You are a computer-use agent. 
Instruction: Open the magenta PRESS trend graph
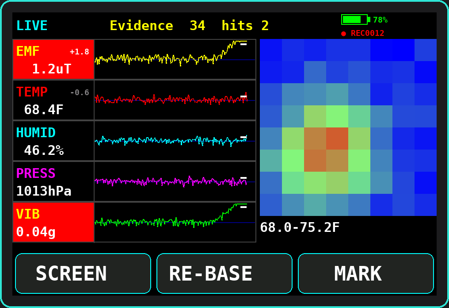175,181
